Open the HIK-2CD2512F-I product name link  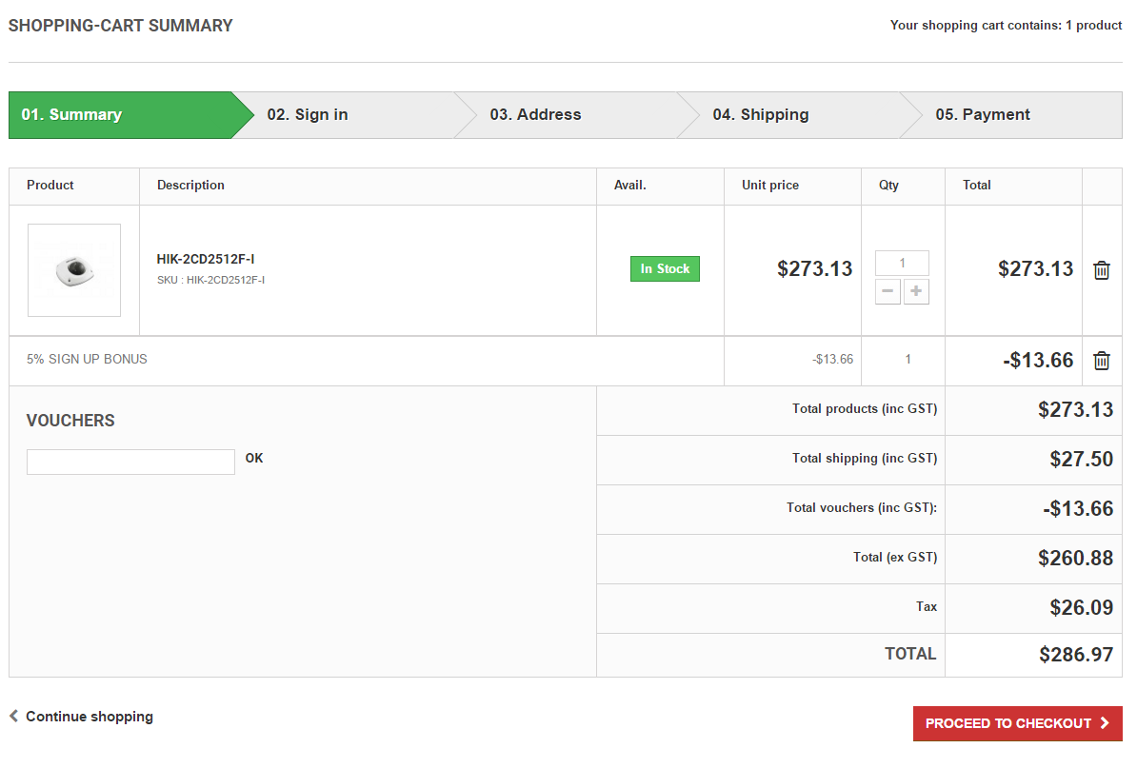click(206, 259)
